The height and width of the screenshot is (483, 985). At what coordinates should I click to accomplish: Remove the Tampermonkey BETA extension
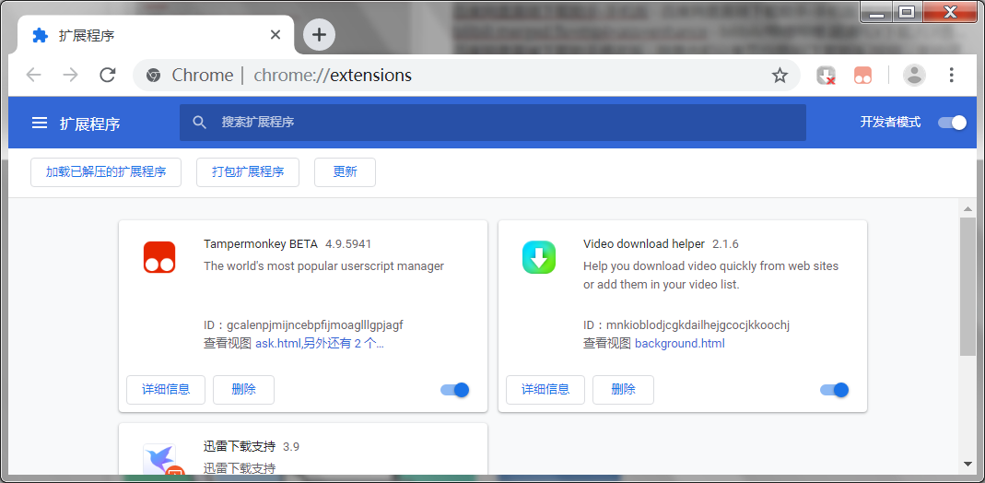[244, 389]
